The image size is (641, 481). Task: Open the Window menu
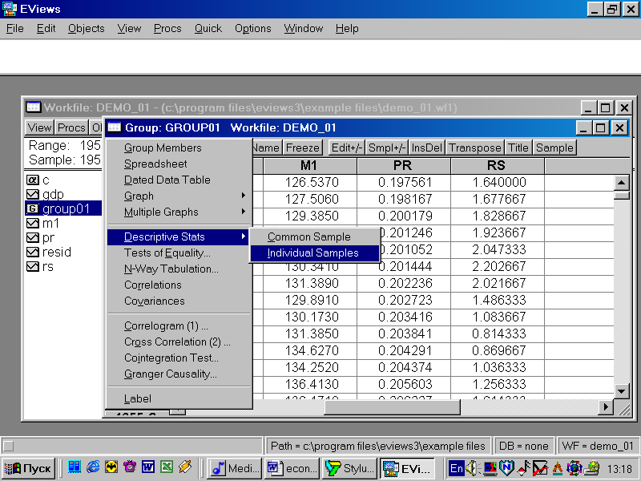click(304, 29)
